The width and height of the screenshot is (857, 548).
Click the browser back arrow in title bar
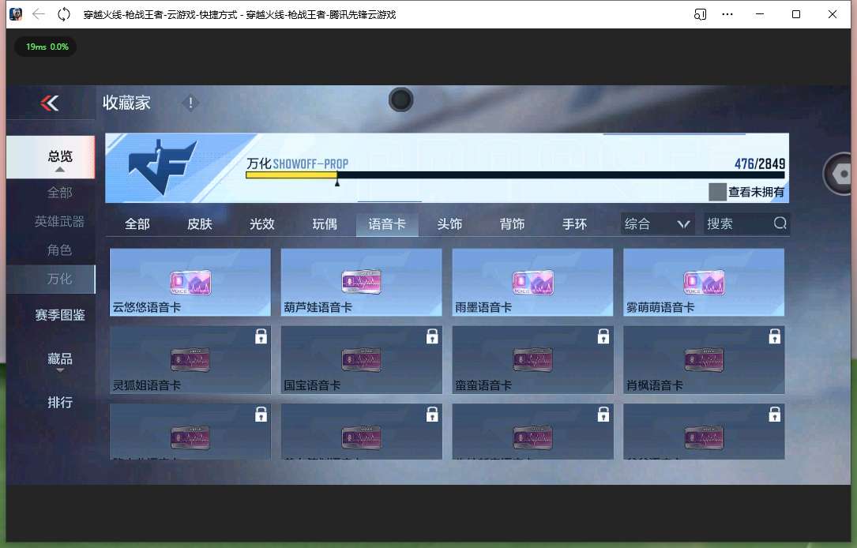(38, 14)
